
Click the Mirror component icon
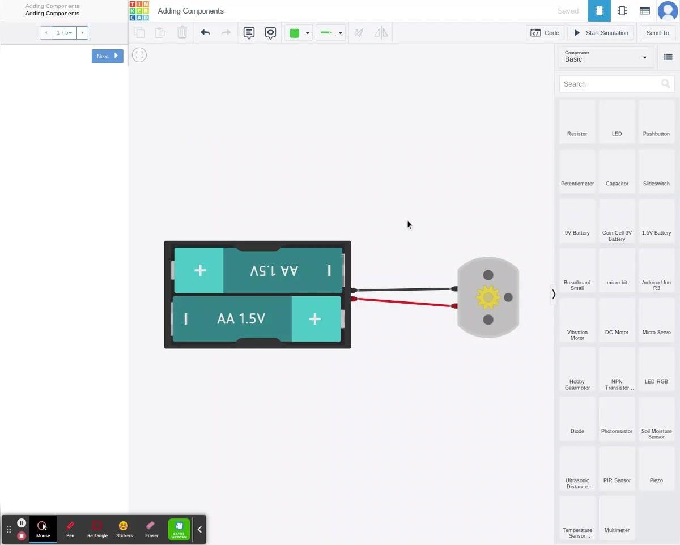pos(381,33)
